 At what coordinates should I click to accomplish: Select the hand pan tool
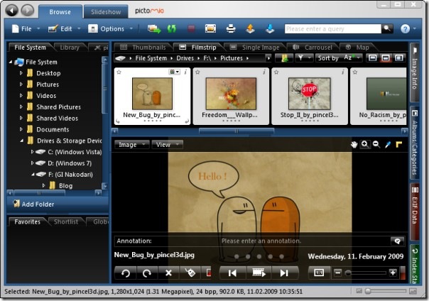(354, 144)
